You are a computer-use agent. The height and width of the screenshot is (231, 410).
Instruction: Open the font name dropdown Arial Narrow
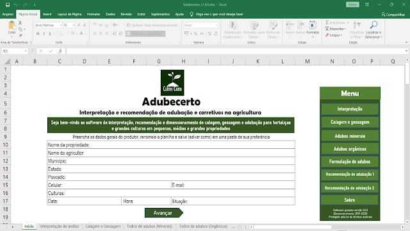(61, 25)
